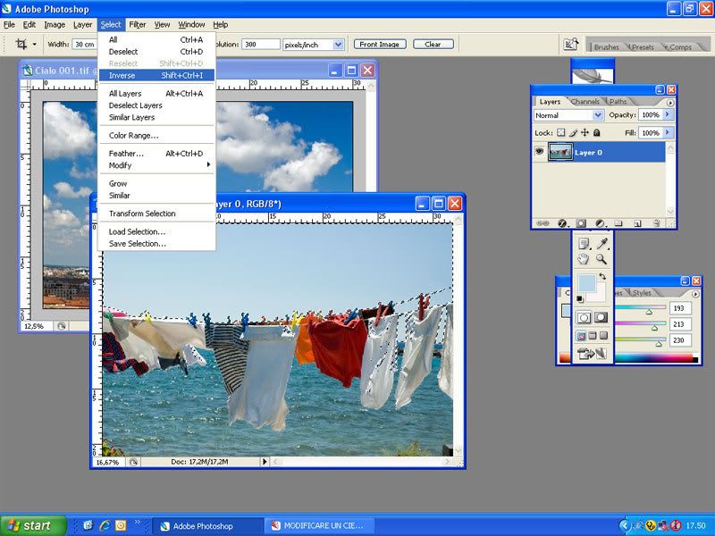Select the Hand tool
This screenshot has width=715, height=536.
584,259
